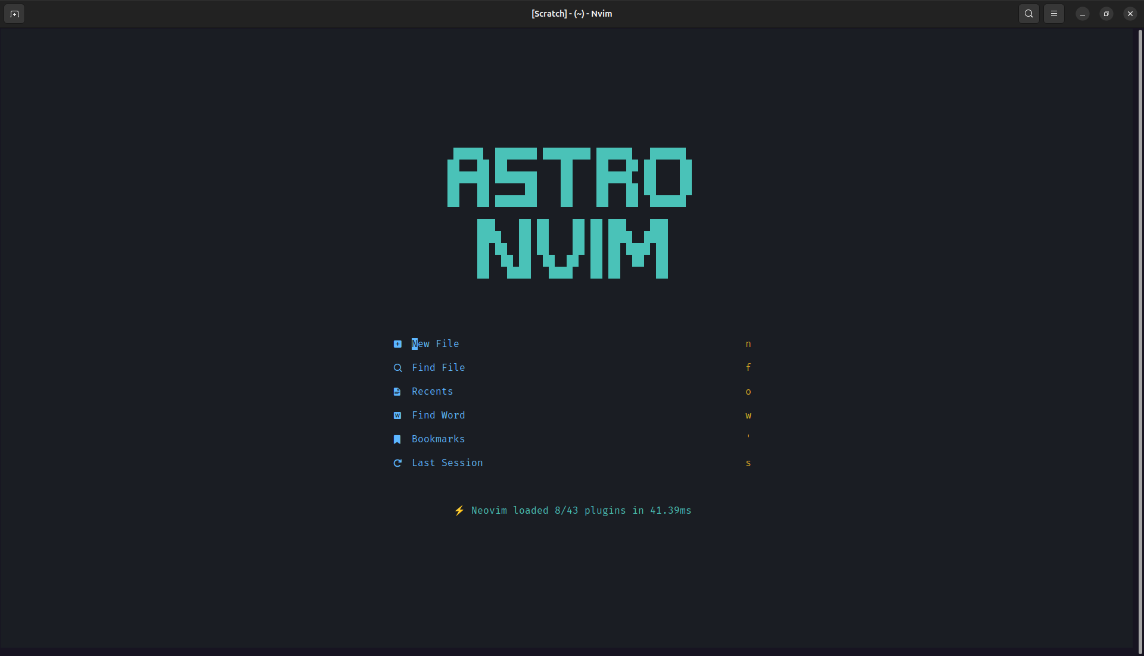Viewport: 1144px width, 656px height.
Task: Click the 's' shortcut key hint
Action: tap(748, 463)
